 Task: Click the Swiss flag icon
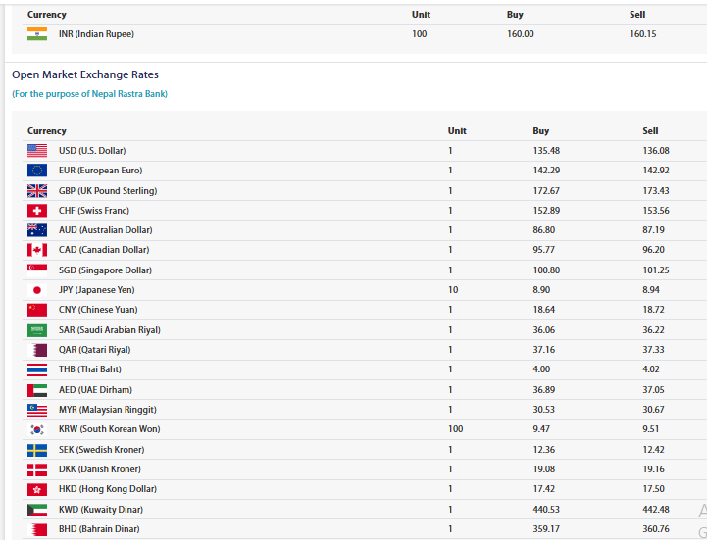(37, 211)
